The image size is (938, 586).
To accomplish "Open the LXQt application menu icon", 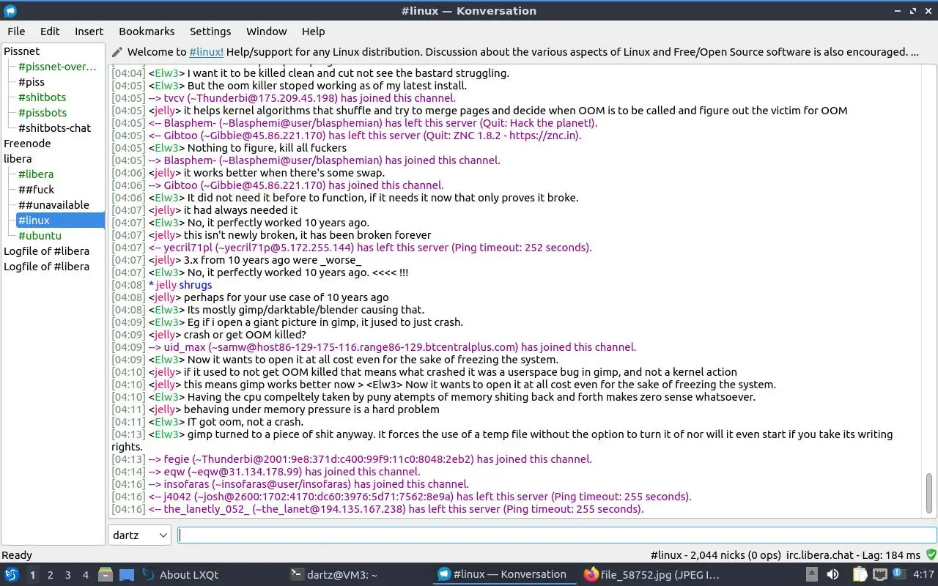I will (12, 574).
